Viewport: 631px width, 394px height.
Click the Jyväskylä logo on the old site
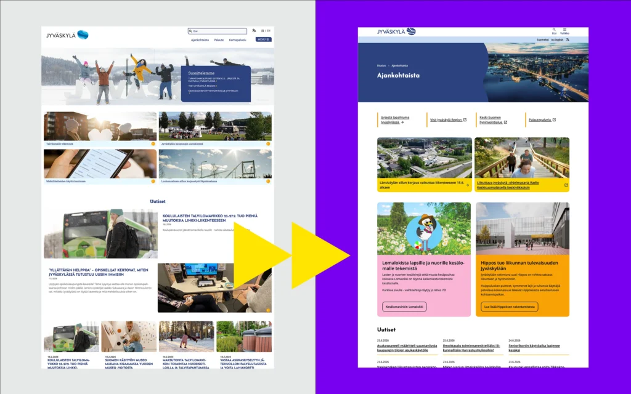point(67,35)
